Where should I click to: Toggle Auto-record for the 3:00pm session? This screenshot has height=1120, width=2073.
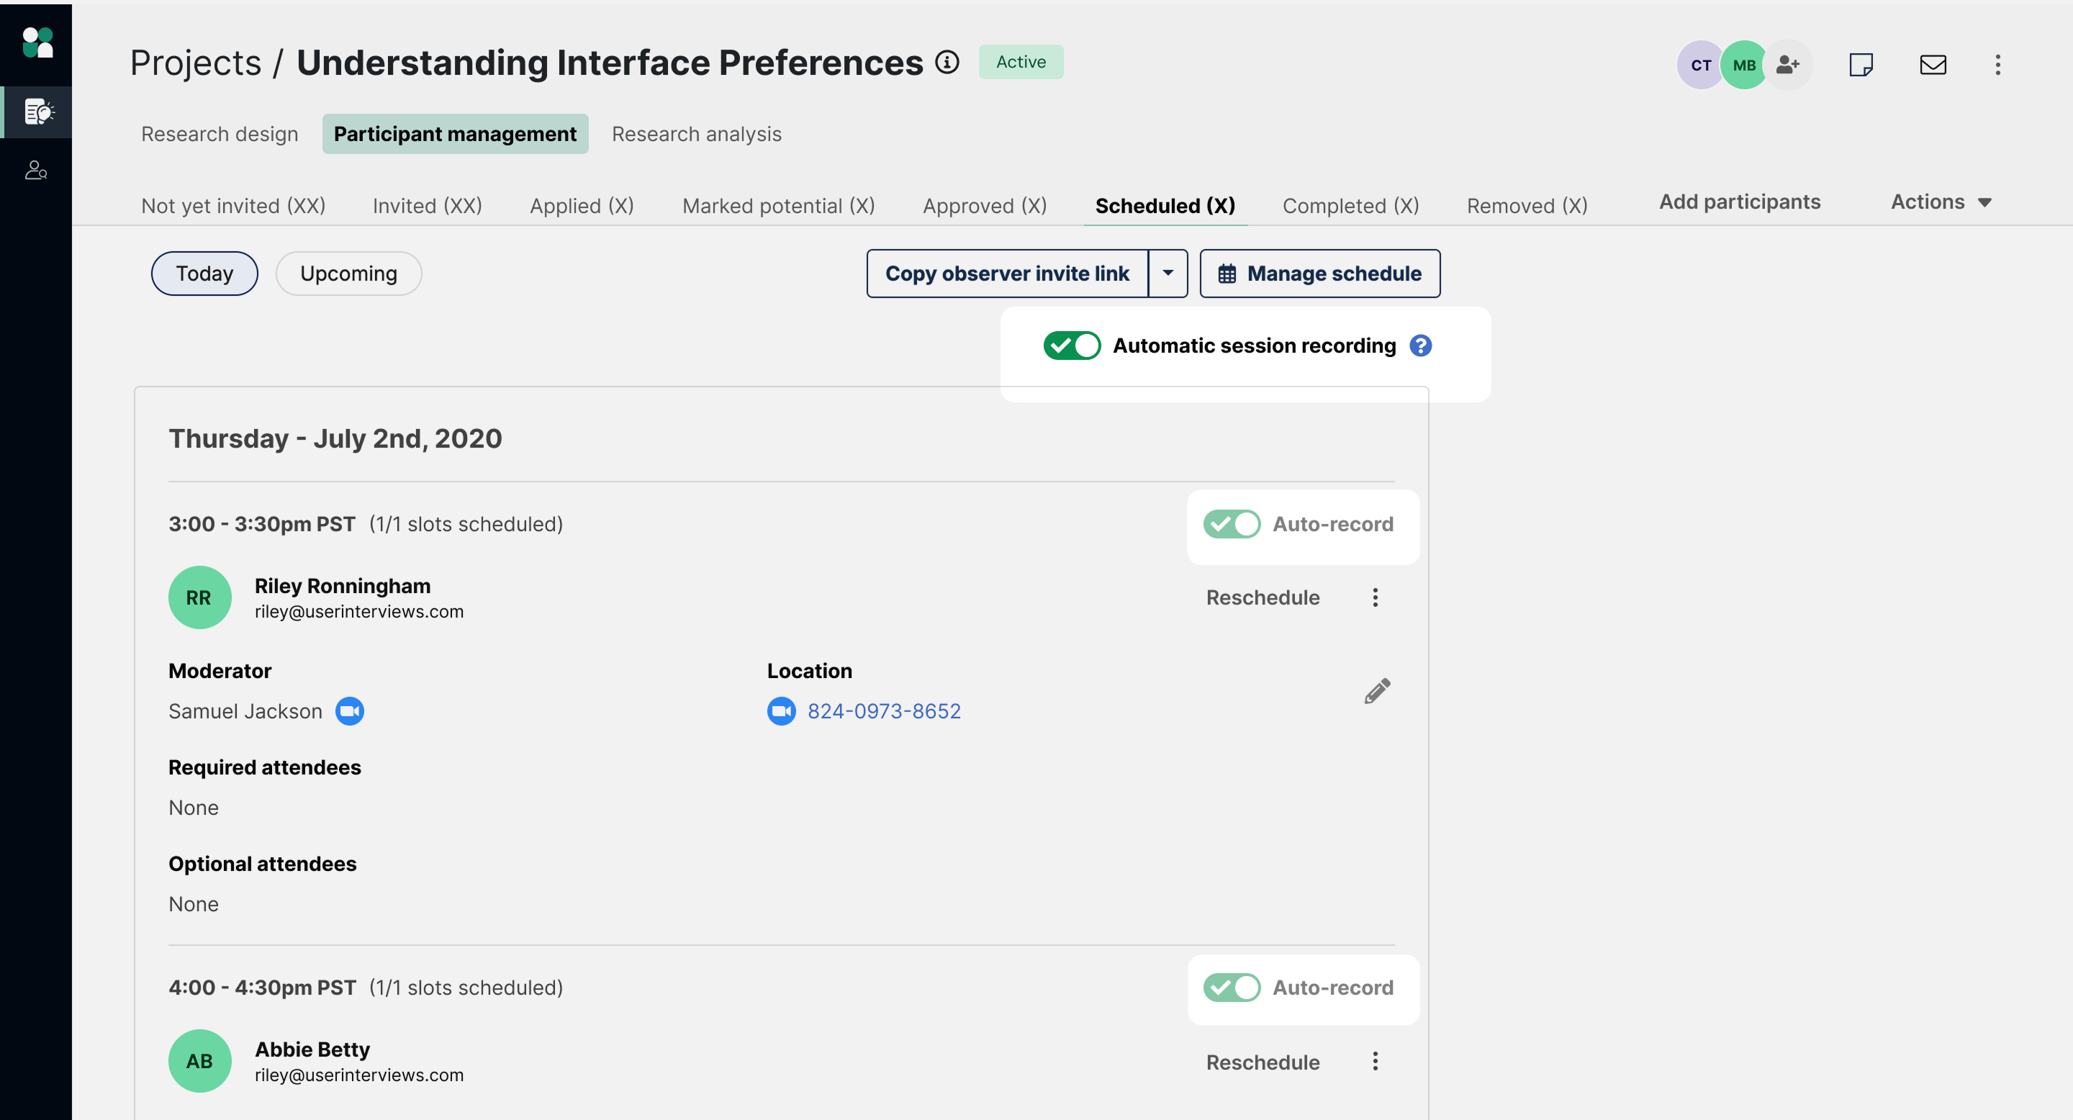click(x=1232, y=524)
